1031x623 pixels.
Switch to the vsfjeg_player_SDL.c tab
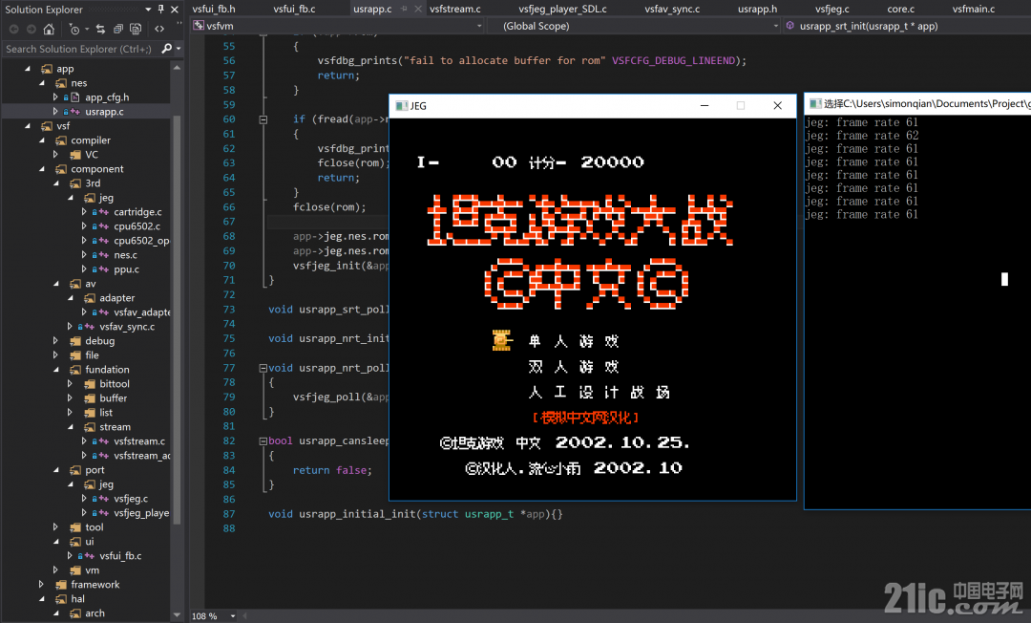tap(562, 9)
